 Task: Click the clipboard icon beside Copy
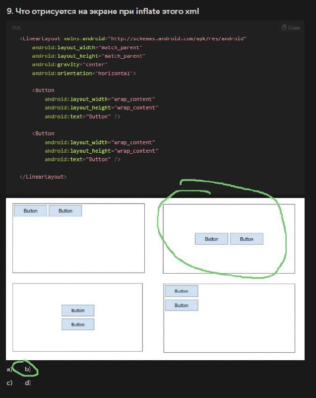click(x=284, y=27)
